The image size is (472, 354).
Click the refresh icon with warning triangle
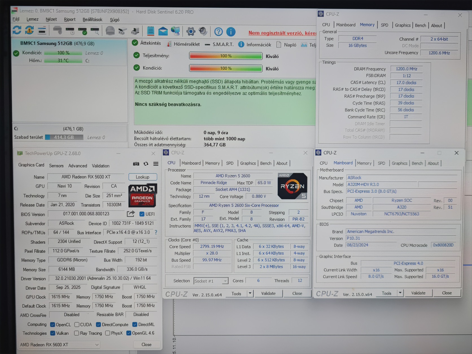point(29,30)
